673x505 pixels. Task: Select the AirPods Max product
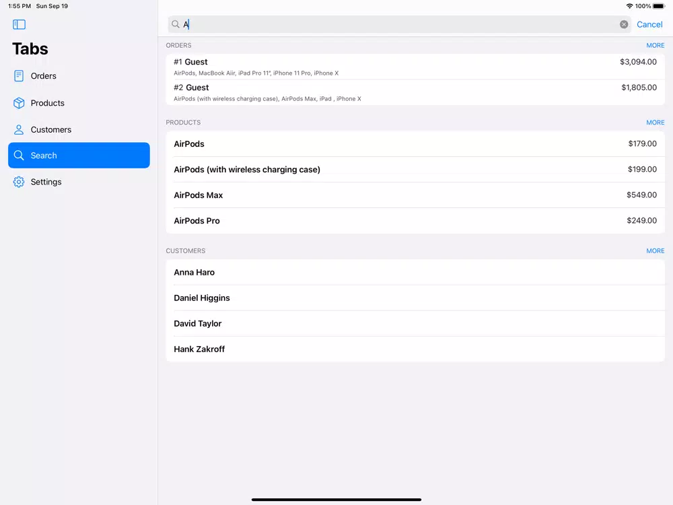[415, 195]
